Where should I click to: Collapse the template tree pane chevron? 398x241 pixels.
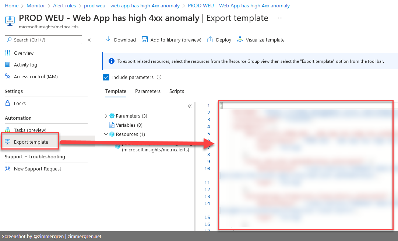point(190,106)
